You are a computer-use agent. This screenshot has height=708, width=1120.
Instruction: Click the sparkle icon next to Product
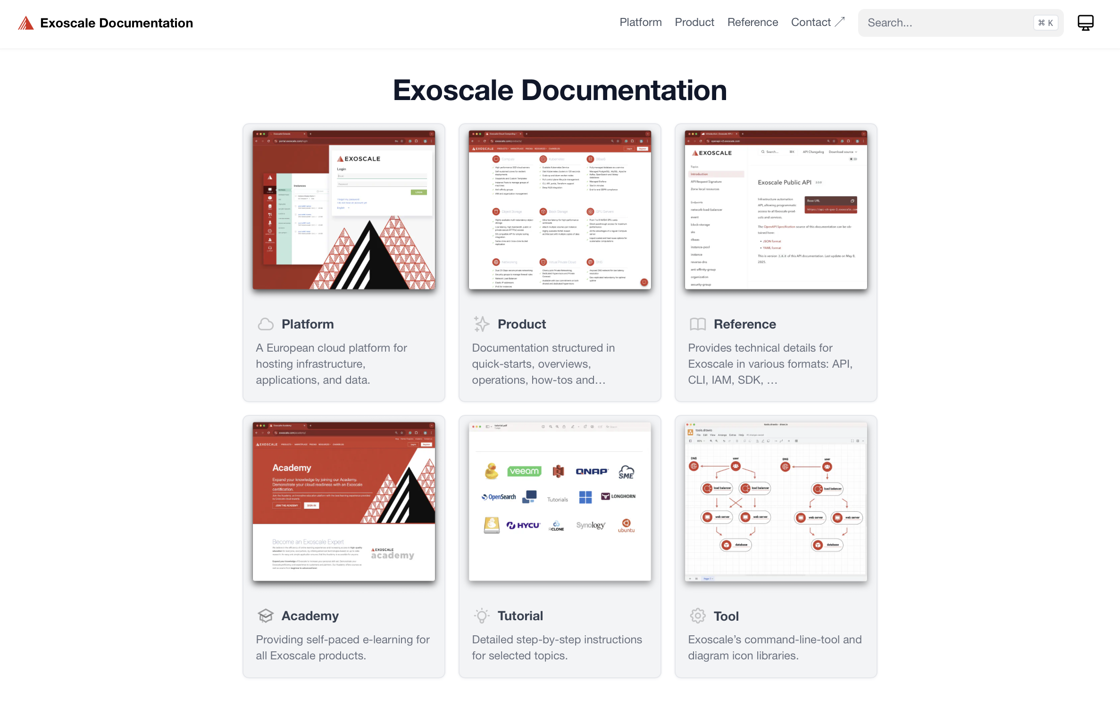(482, 324)
